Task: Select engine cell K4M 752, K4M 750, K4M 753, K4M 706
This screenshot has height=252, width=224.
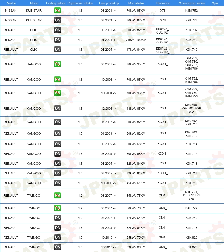Action: coord(191,63)
